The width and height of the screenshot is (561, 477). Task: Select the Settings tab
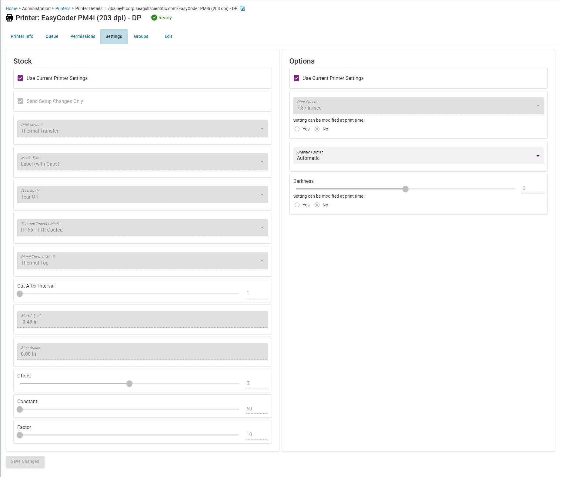[114, 36]
